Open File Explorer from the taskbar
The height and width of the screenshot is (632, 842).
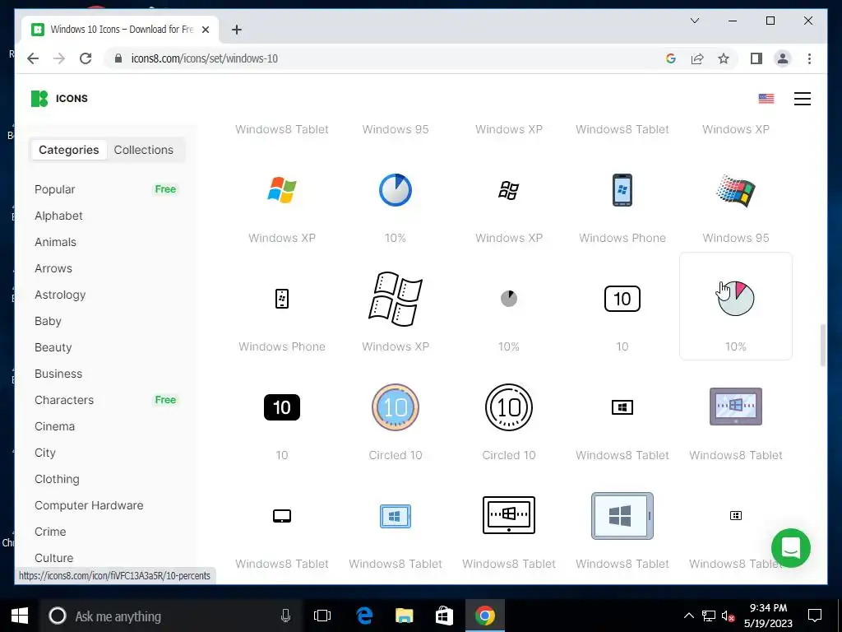tap(404, 616)
